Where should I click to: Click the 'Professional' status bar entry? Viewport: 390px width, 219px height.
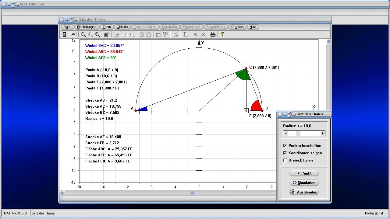tap(374, 213)
